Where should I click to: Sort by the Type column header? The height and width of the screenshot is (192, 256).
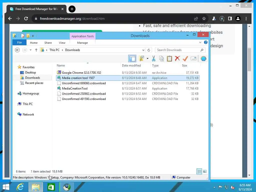click(155, 65)
